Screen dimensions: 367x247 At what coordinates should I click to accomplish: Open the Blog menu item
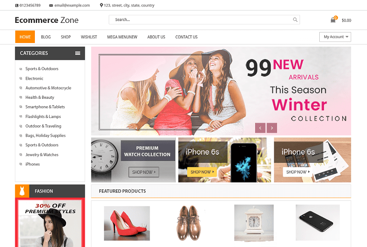click(x=45, y=37)
